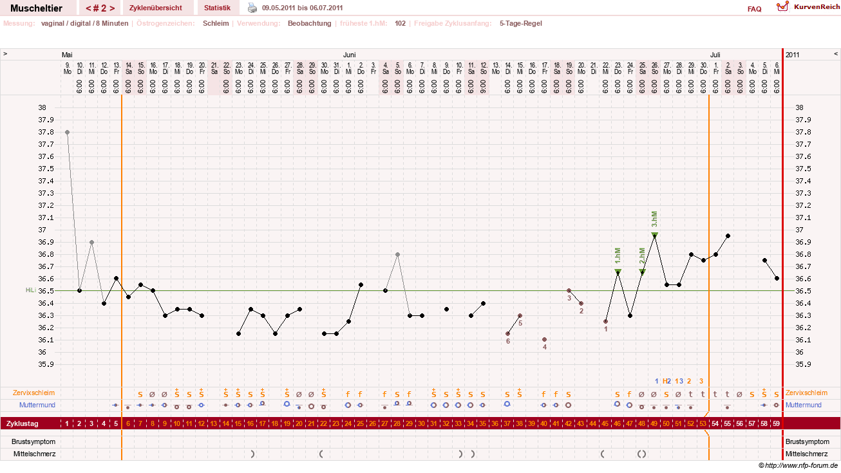The height and width of the screenshot is (473, 841).
Task: Select the 2.hM temperature marker
Action: click(x=642, y=272)
